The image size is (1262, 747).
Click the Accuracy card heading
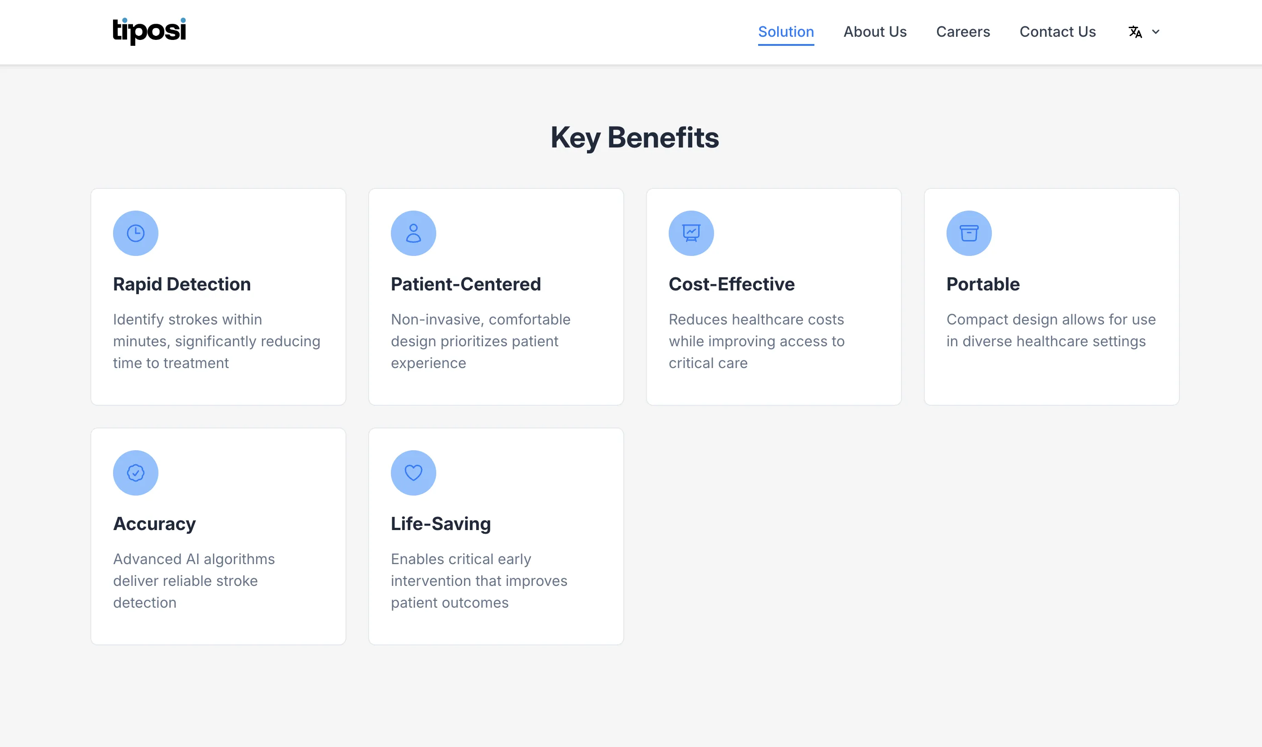pyautogui.click(x=154, y=524)
